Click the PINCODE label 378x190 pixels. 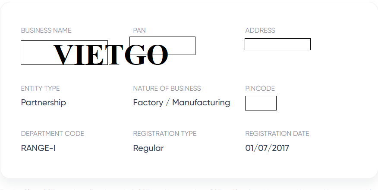260,89
